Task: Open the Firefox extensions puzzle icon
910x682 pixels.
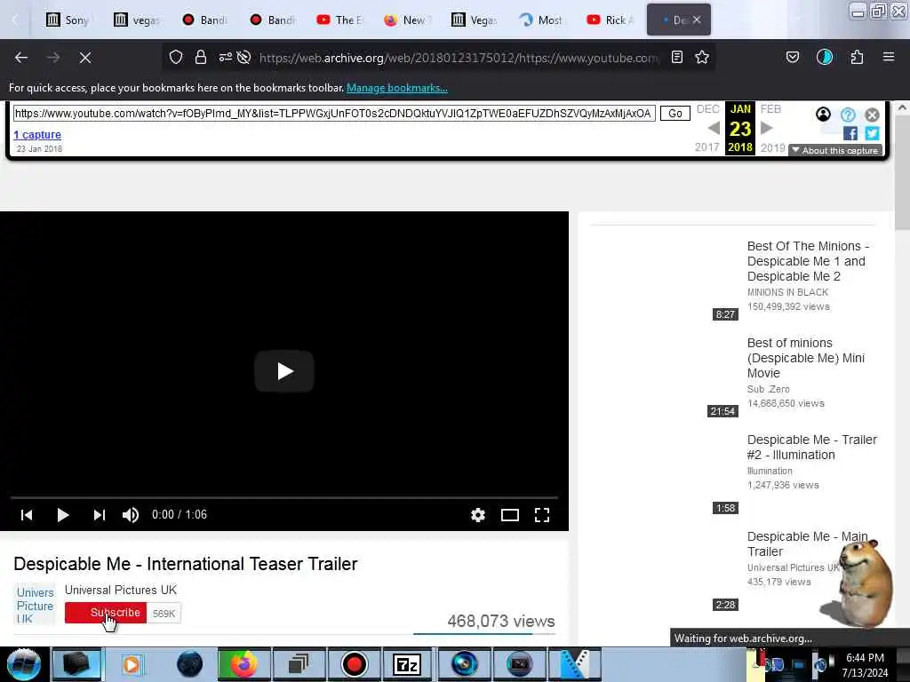Action: 857,57
